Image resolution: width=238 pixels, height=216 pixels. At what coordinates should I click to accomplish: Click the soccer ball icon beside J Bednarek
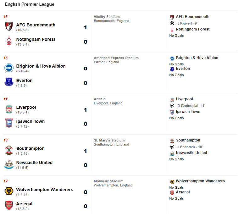(x=172, y=147)
